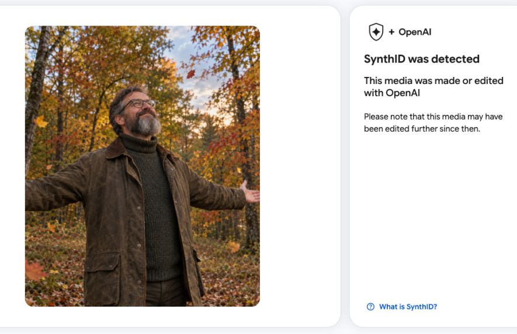Select the OpenAI label text

coord(415,32)
